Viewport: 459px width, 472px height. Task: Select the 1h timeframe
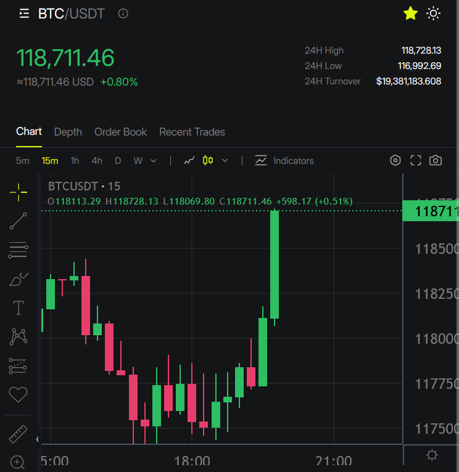click(x=75, y=161)
